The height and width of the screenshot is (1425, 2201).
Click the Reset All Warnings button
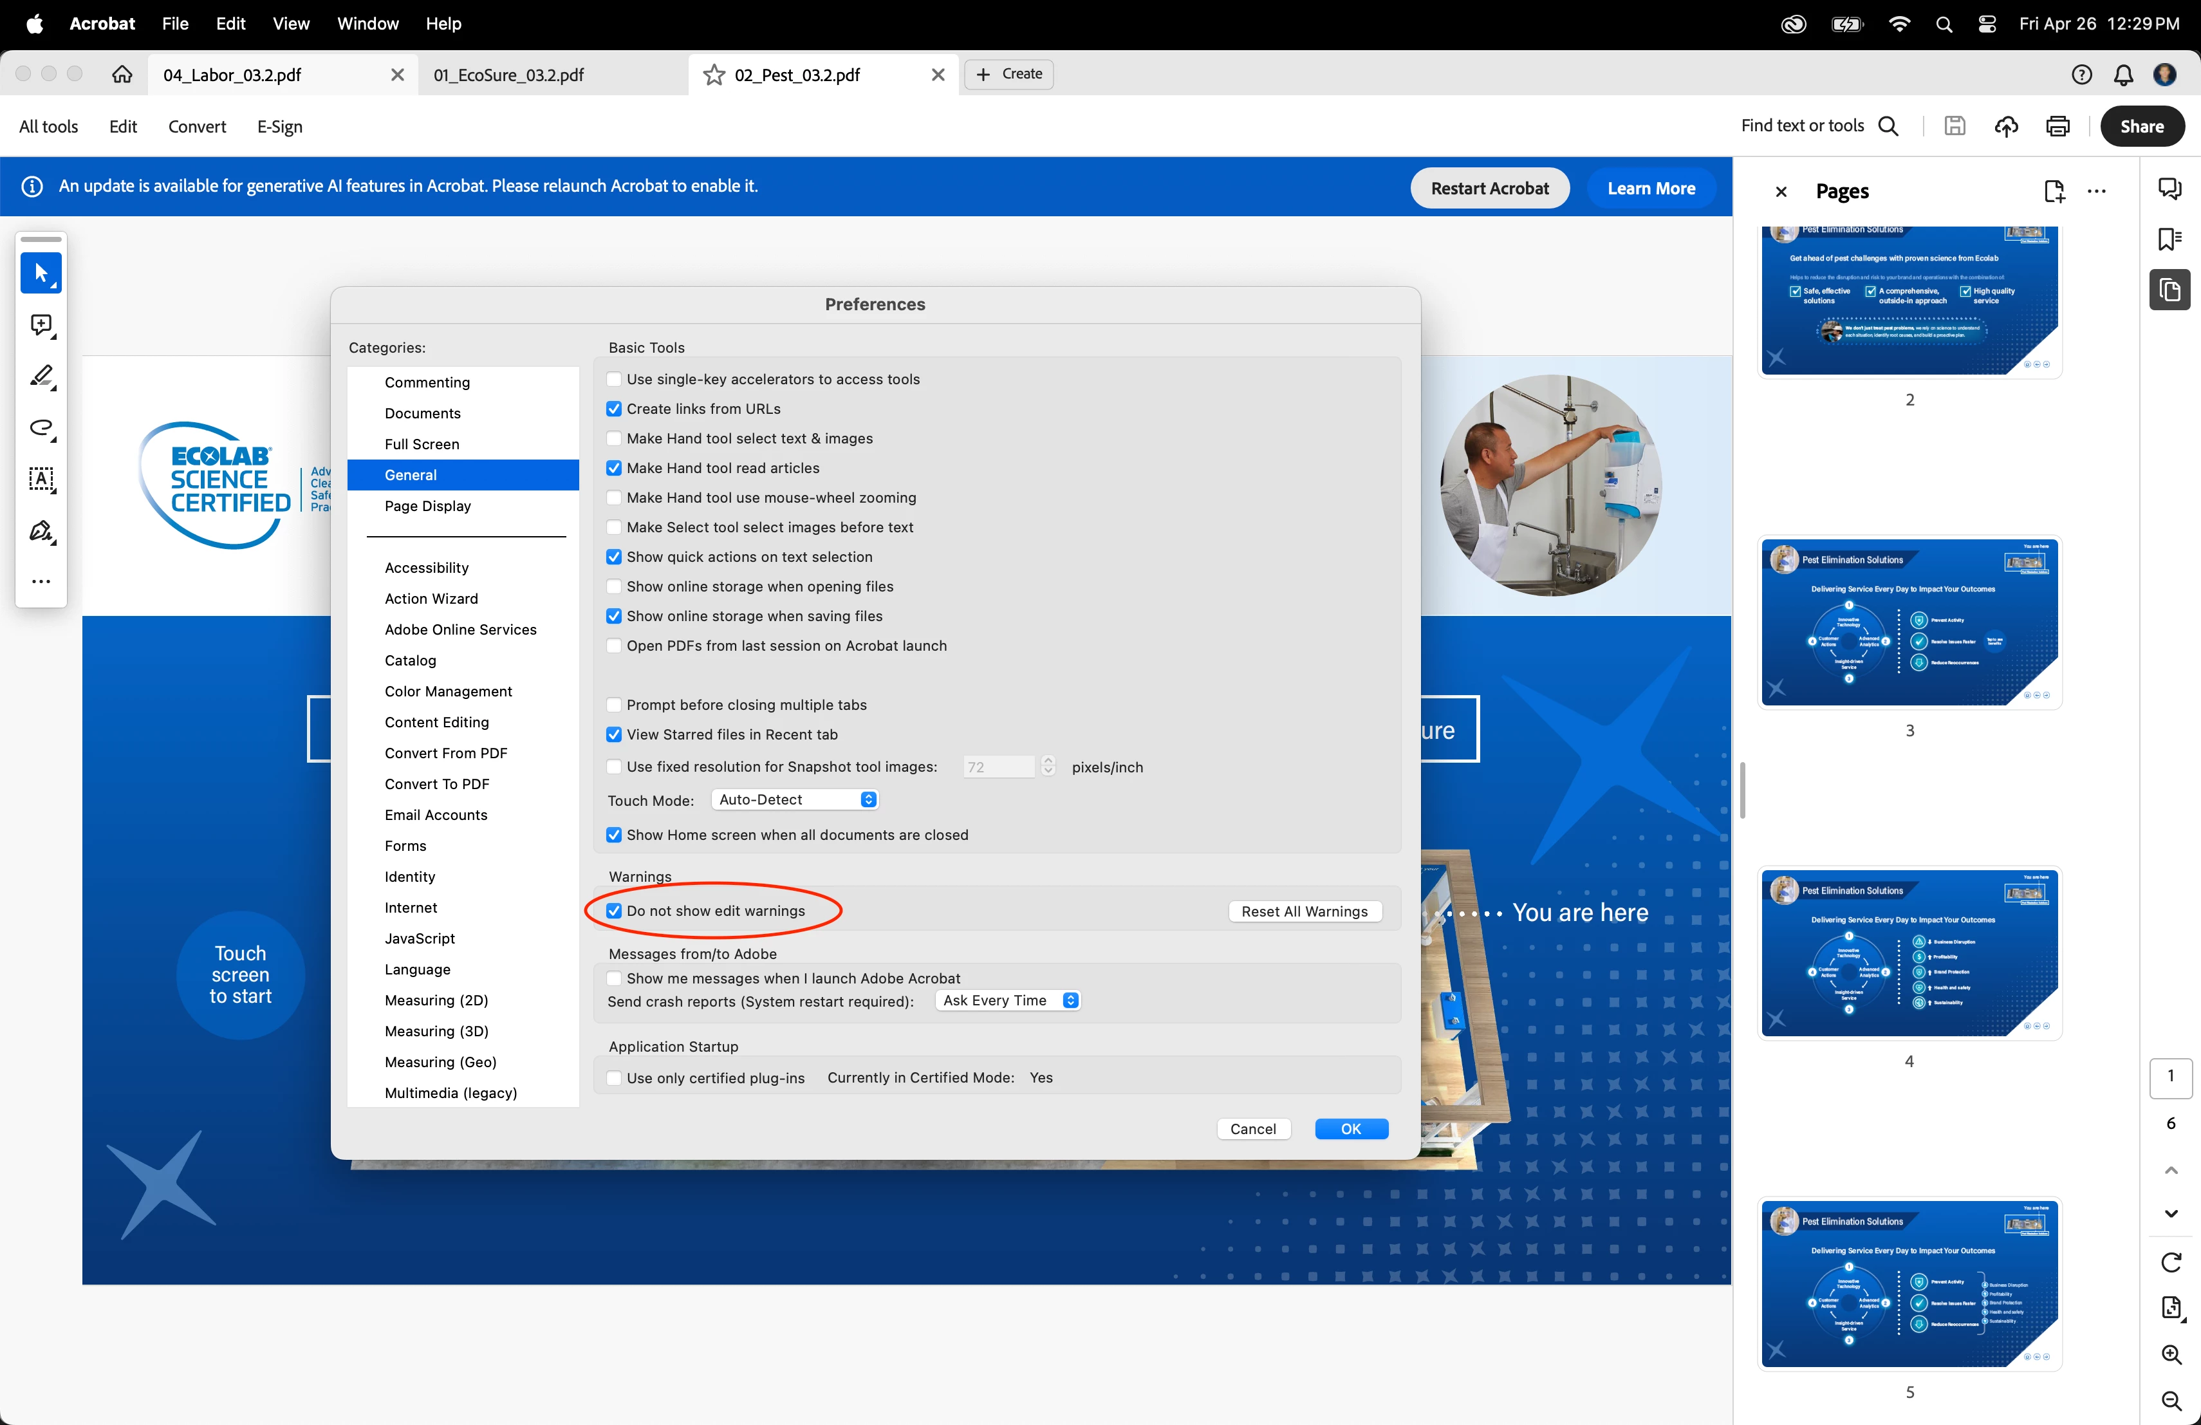(1304, 912)
